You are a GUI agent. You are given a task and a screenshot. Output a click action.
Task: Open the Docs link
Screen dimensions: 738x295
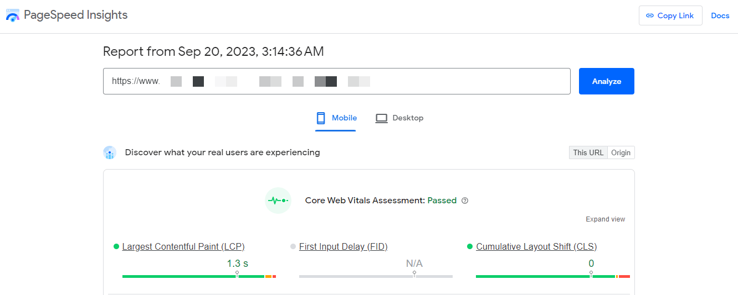pos(720,15)
